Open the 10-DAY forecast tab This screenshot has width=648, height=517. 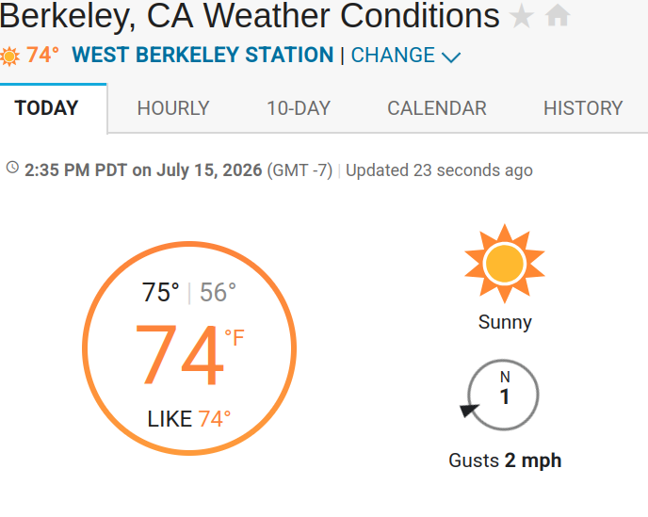299,108
